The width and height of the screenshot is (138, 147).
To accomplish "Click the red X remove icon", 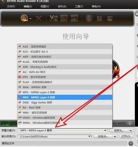I will coord(39,19).
